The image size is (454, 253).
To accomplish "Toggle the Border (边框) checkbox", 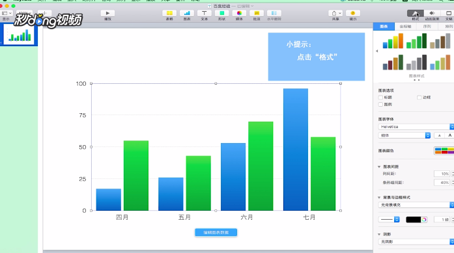I will 419,98.
